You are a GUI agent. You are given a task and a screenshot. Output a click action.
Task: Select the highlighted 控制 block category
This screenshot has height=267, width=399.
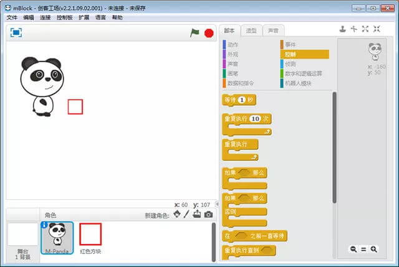[305, 54]
